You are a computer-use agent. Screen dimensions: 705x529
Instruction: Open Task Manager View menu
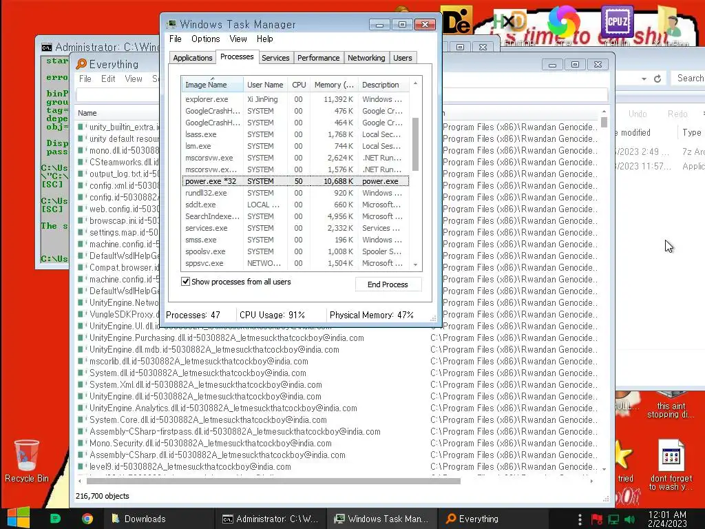238,39
